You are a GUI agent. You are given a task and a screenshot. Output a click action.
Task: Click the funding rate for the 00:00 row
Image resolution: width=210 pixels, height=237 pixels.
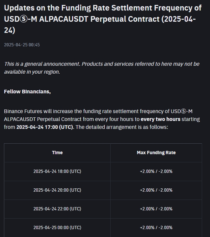[156, 227]
